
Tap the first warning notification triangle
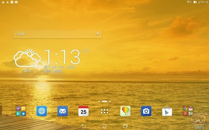coord(3,2)
